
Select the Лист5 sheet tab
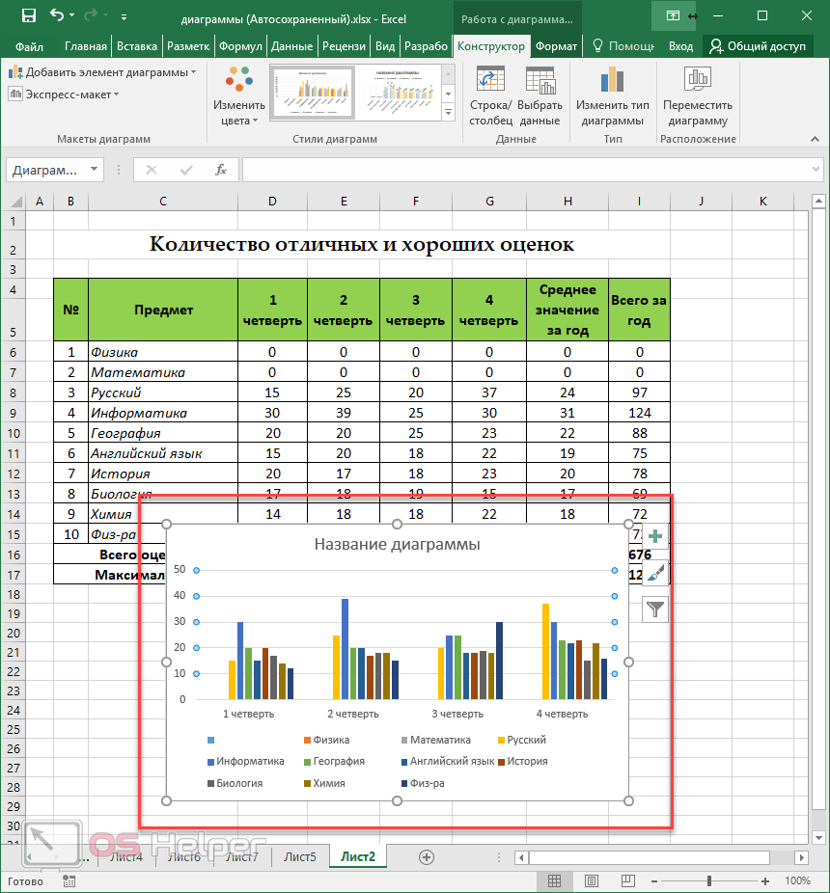(299, 856)
